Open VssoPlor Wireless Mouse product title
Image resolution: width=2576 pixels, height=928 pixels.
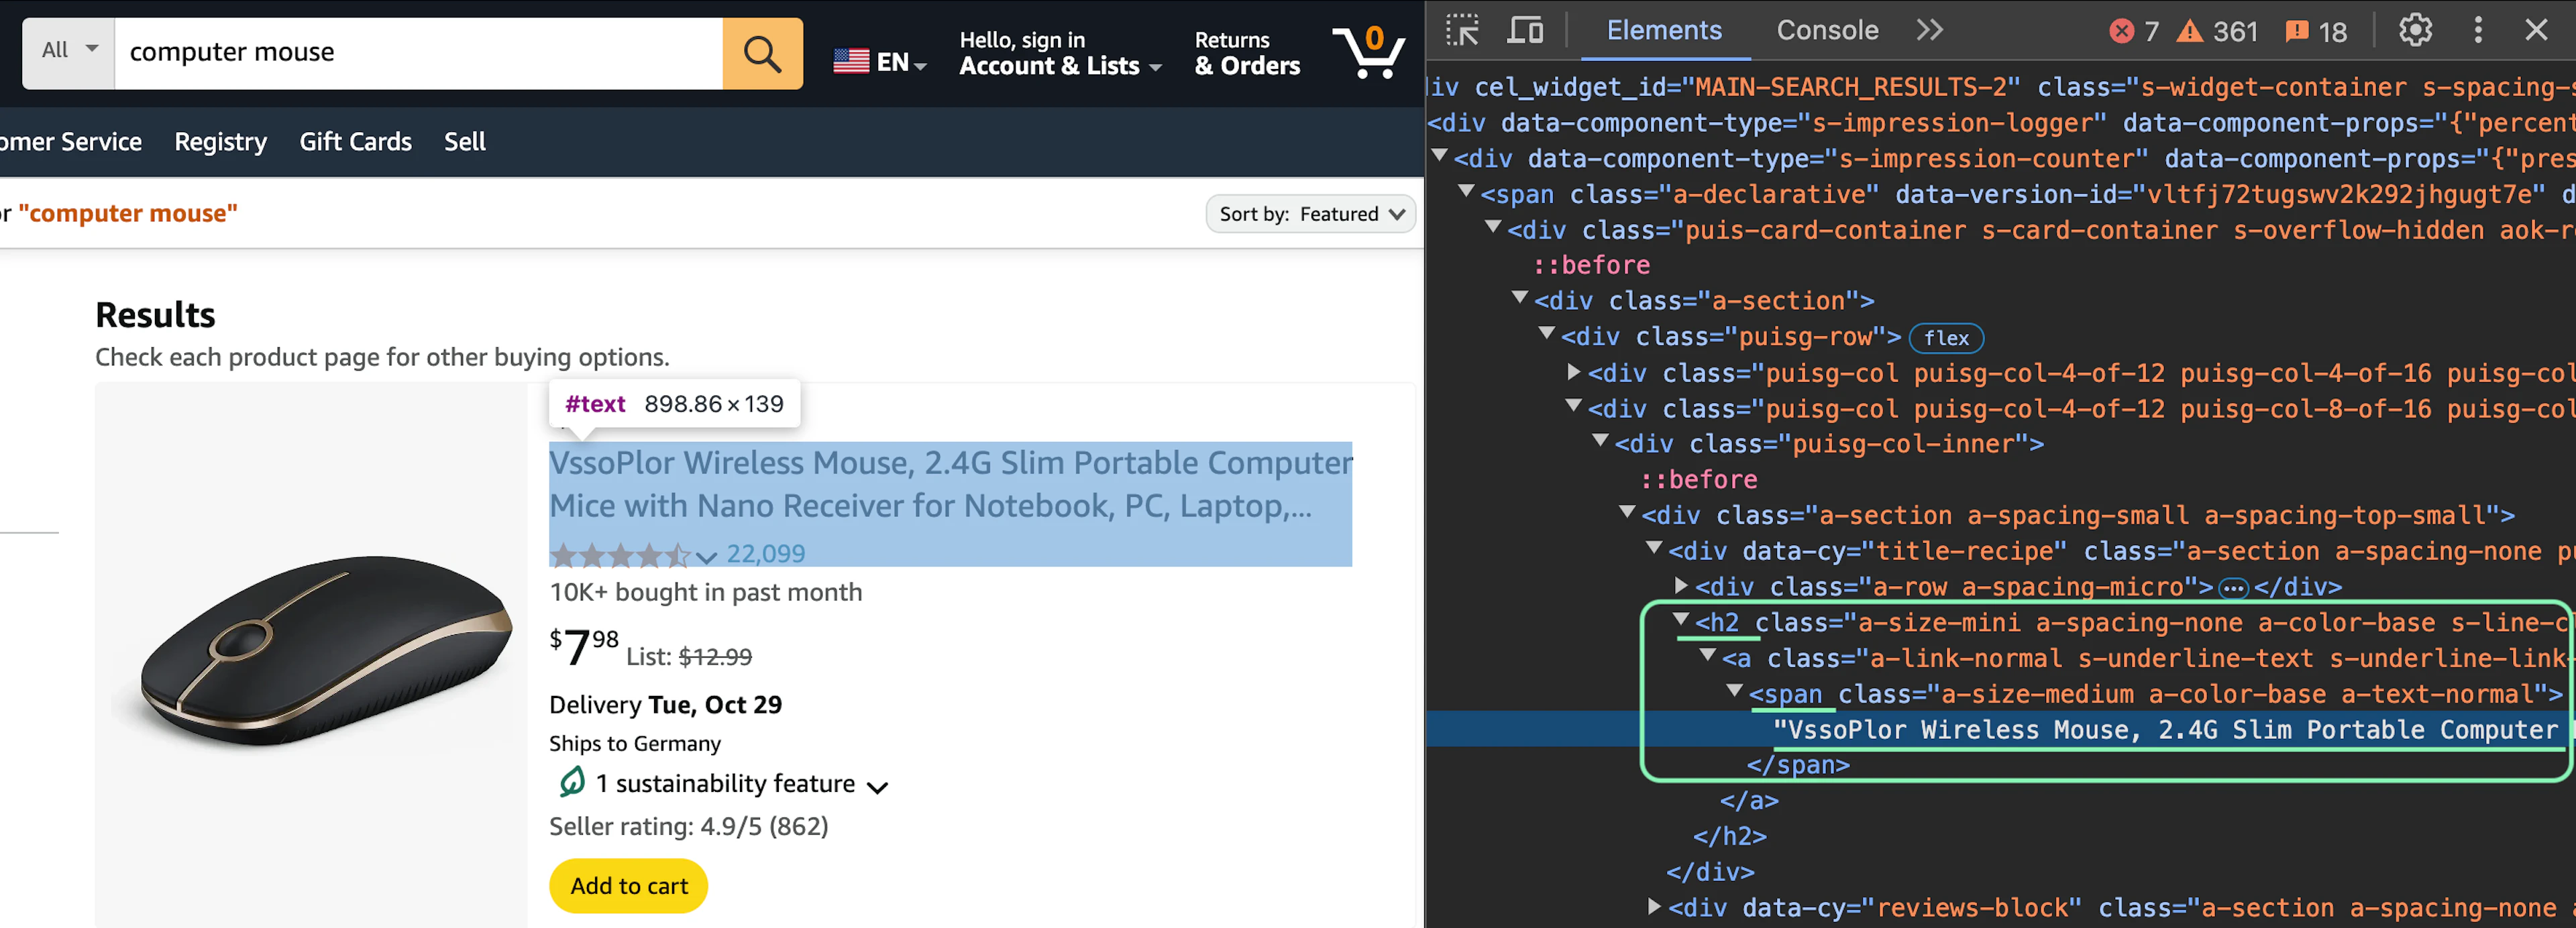tap(950, 484)
